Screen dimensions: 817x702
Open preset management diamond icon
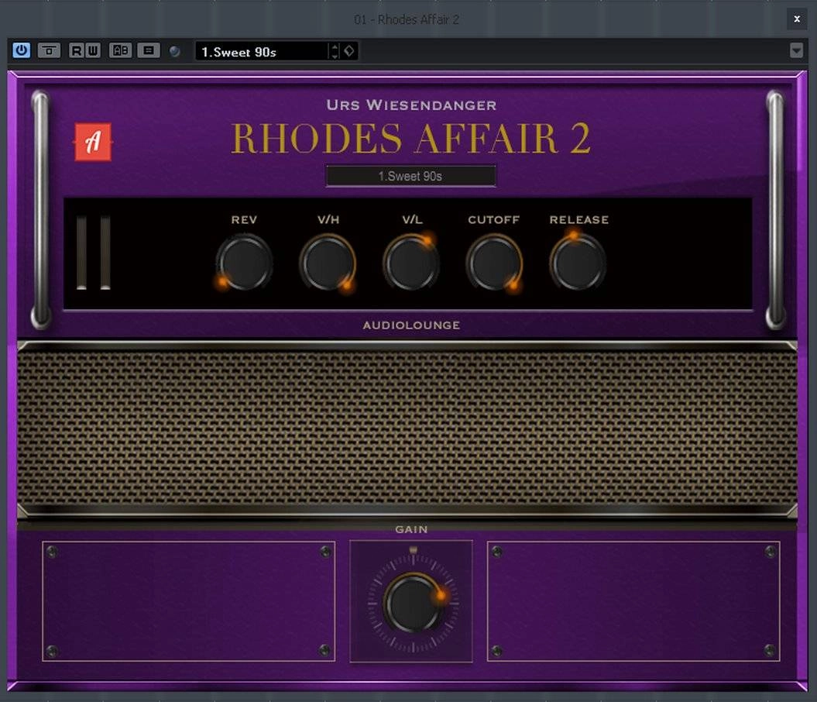tap(349, 51)
